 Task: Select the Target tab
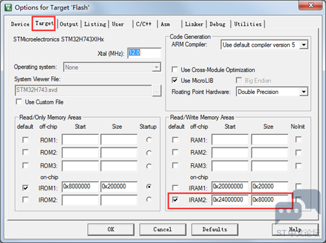(x=44, y=23)
